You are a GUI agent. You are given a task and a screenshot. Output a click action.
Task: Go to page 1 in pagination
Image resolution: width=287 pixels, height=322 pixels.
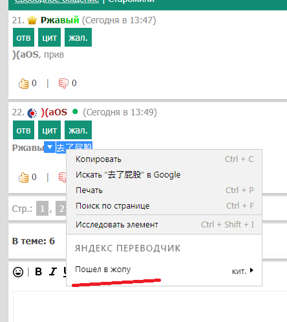click(x=43, y=209)
